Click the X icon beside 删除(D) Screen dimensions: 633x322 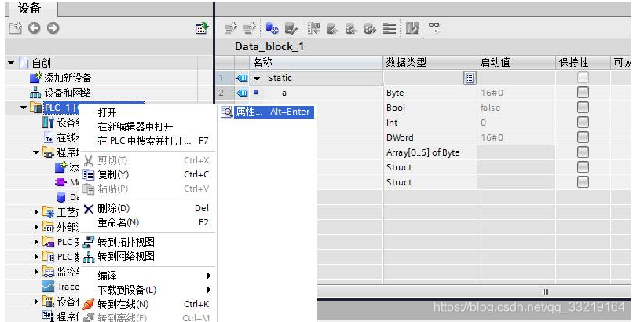pos(88,209)
